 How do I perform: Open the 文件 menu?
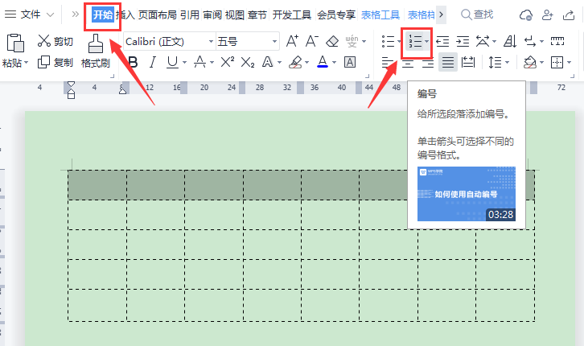tap(30, 14)
